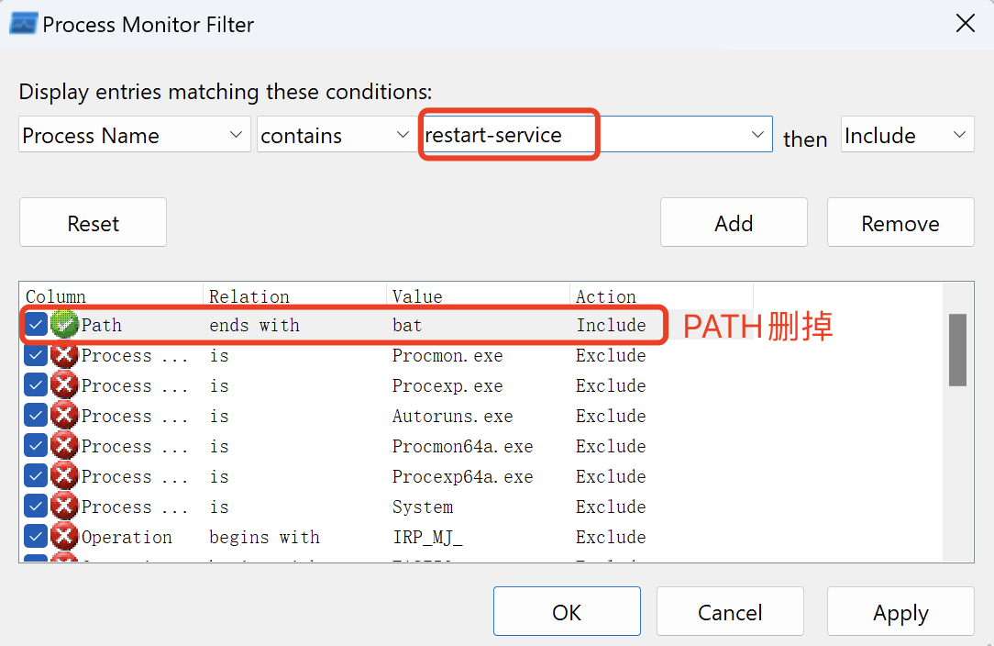
Task: Open the Include action dropdown
Action: 906,136
